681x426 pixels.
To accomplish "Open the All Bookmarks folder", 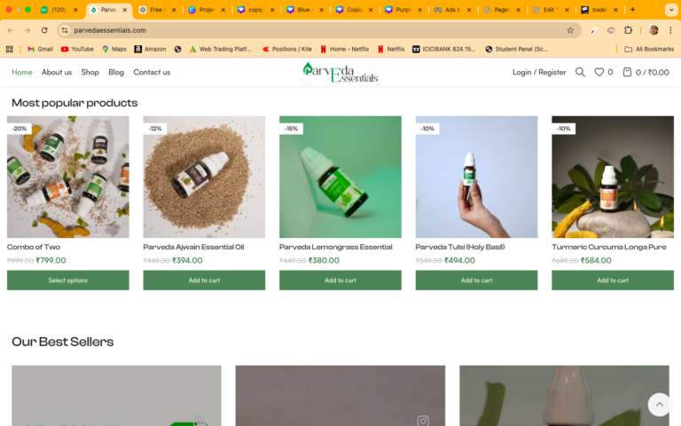I will click(648, 49).
